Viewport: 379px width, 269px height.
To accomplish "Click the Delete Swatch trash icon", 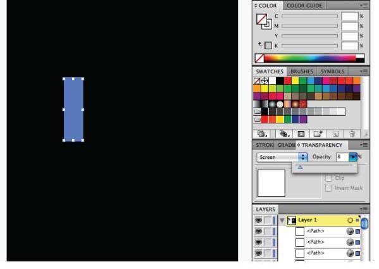I will [352, 134].
